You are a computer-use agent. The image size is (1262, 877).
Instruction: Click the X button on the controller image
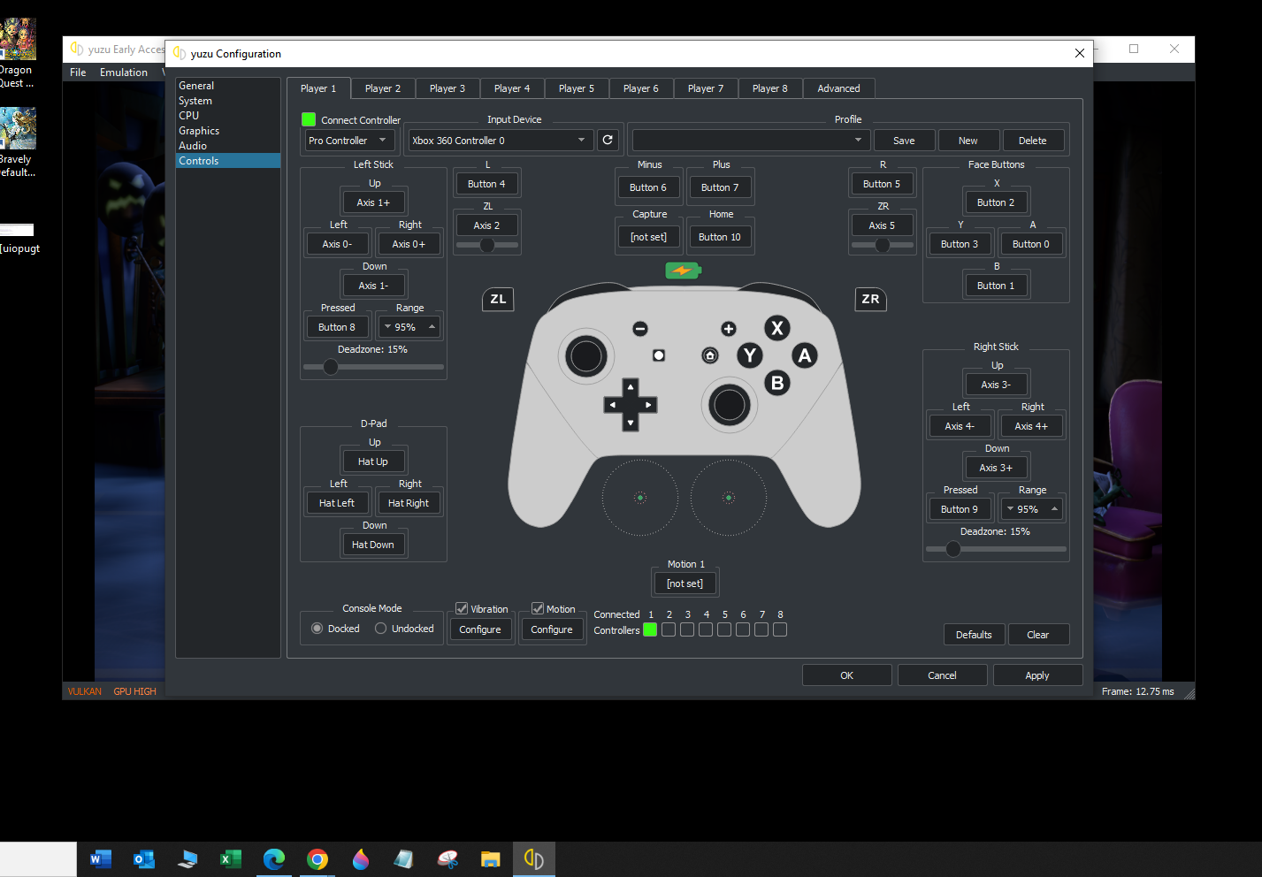click(776, 328)
